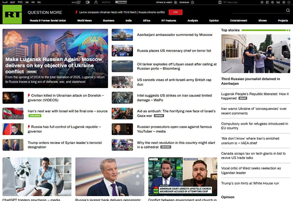Image resolution: width=293 pixels, height=201 pixels.
Task: Click the Armenian court arrests archbishop video image
Action: (183, 177)
